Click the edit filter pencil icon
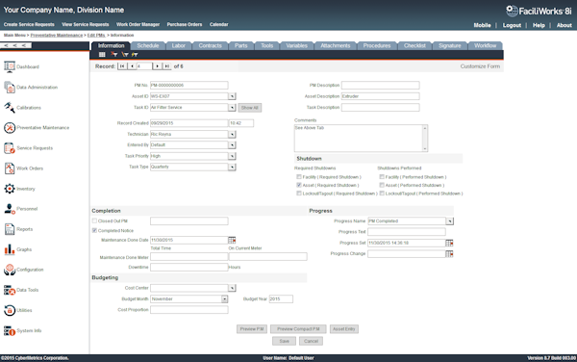 pyautogui.click(x=125, y=55)
